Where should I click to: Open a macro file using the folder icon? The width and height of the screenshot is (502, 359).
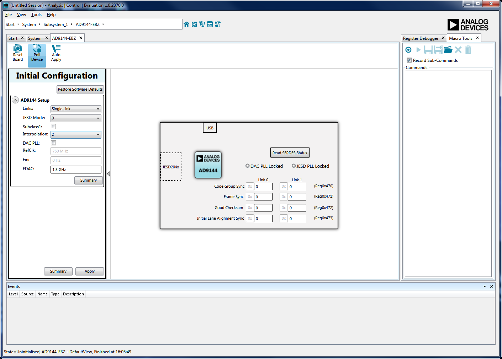pos(448,50)
